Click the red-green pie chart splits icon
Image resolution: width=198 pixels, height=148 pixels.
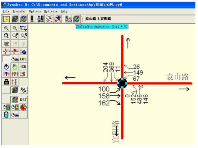[23, 107]
